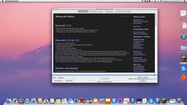Viewport: 187px width, 105px height.
Task: Open the Apple menu
Action: pos(3,1)
